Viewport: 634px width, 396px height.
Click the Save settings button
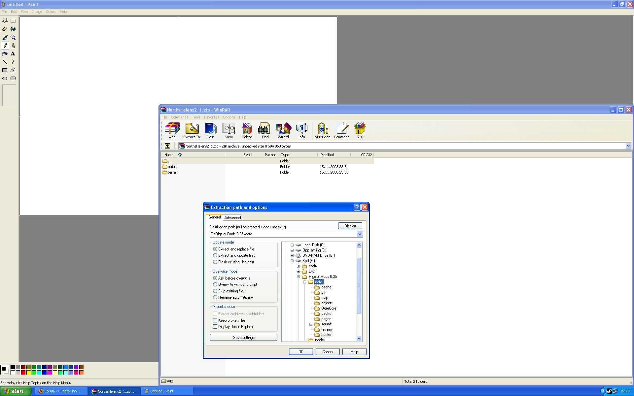pos(244,338)
